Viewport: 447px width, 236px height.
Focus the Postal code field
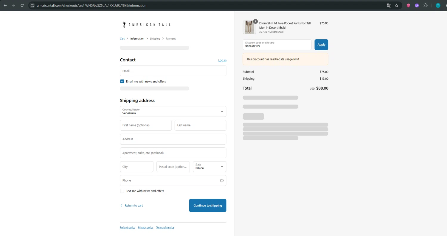(173, 167)
